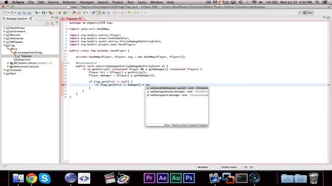Viewport: 332px width, 186px height.
Task: Open Google Chrome from the Dock
Action: (x=32, y=178)
